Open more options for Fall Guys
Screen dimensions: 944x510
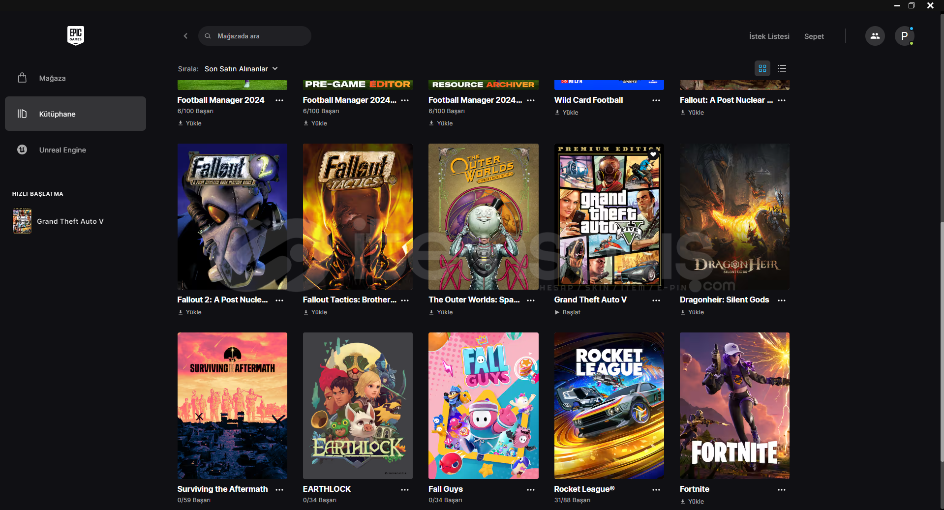click(531, 490)
